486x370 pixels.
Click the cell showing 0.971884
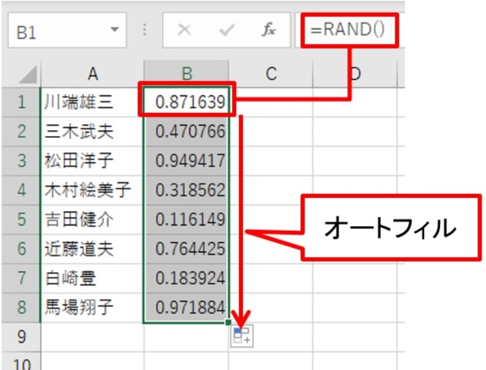[187, 308]
